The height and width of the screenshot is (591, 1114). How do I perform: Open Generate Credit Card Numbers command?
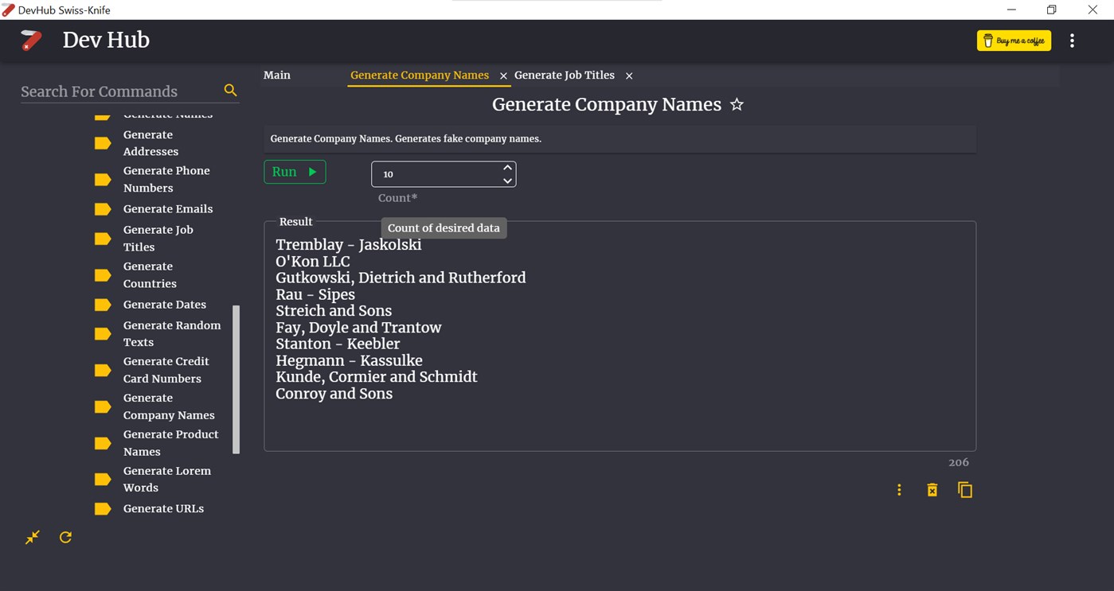(x=166, y=370)
